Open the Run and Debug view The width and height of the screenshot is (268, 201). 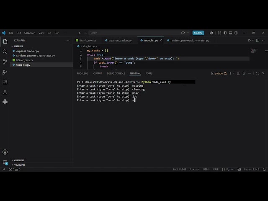(5, 72)
